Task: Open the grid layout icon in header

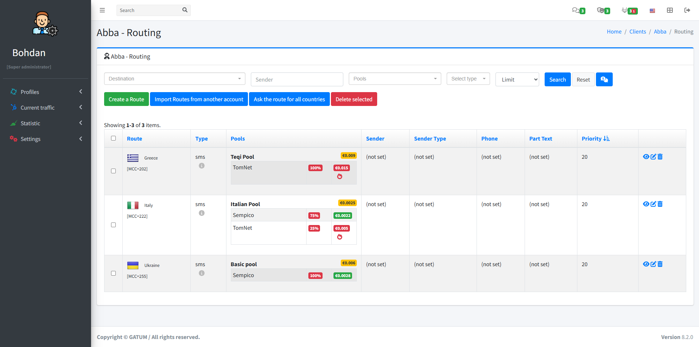Action: click(670, 10)
